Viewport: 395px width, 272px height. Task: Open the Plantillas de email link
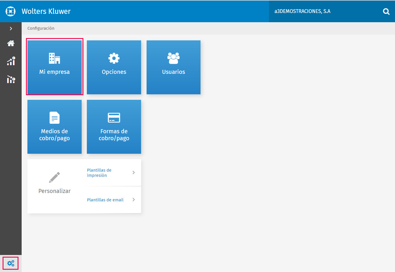(x=105, y=200)
